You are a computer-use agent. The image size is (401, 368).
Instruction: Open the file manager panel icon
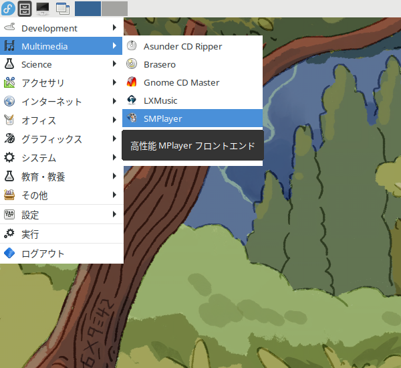pyautogui.click(x=25, y=9)
